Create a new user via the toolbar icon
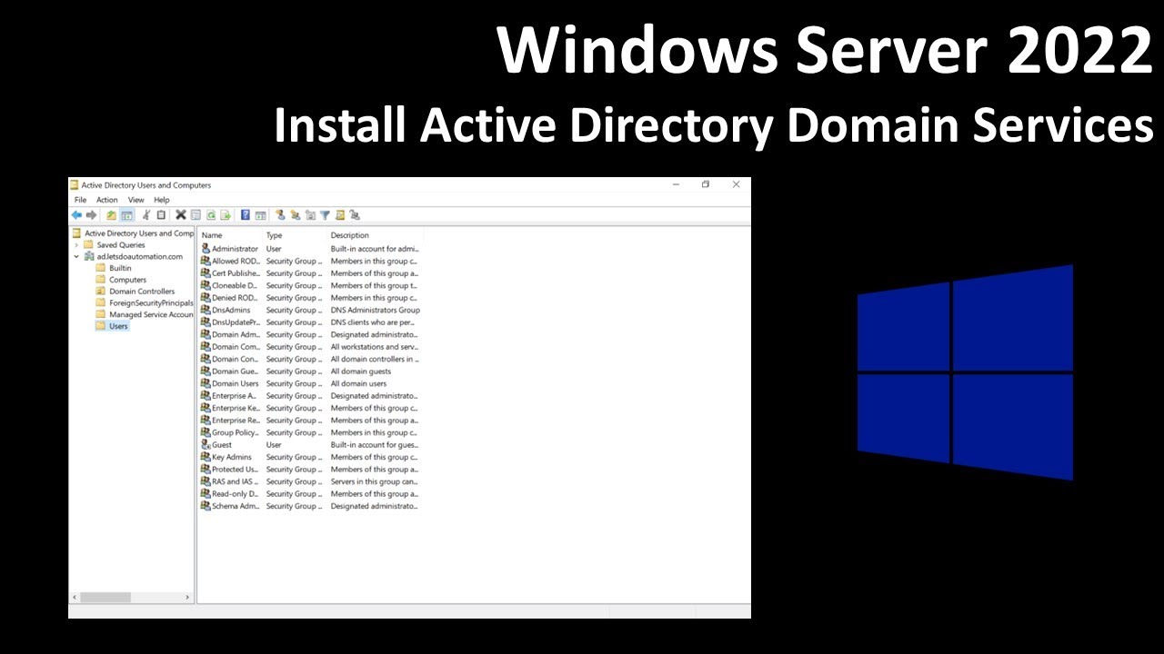1164x654 pixels. tap(280, 215)
